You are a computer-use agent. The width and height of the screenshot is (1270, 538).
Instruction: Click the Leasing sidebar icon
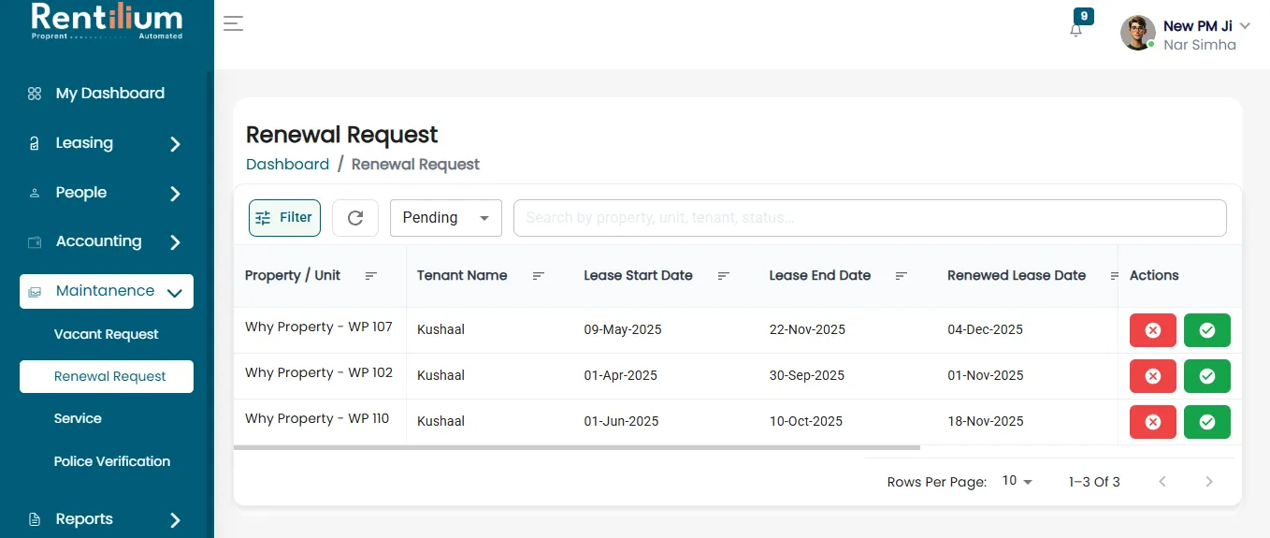pyautogui.click(x=35, y=143)
